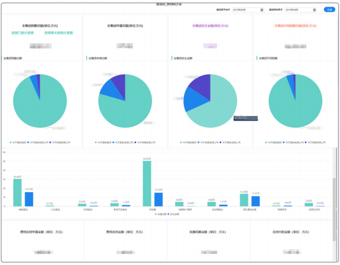Select the start month date input field

(248, 10)
